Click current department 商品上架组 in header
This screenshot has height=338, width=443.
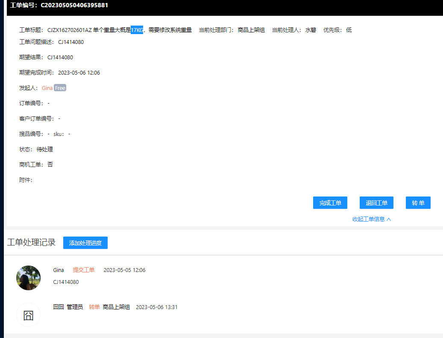[251, 30]
